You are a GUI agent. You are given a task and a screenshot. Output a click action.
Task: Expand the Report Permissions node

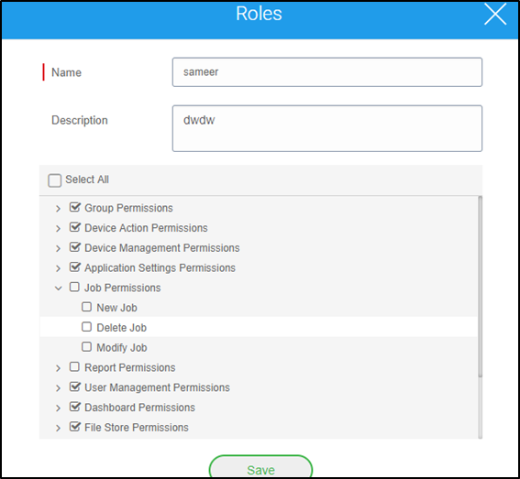click(x=58, y=368)
